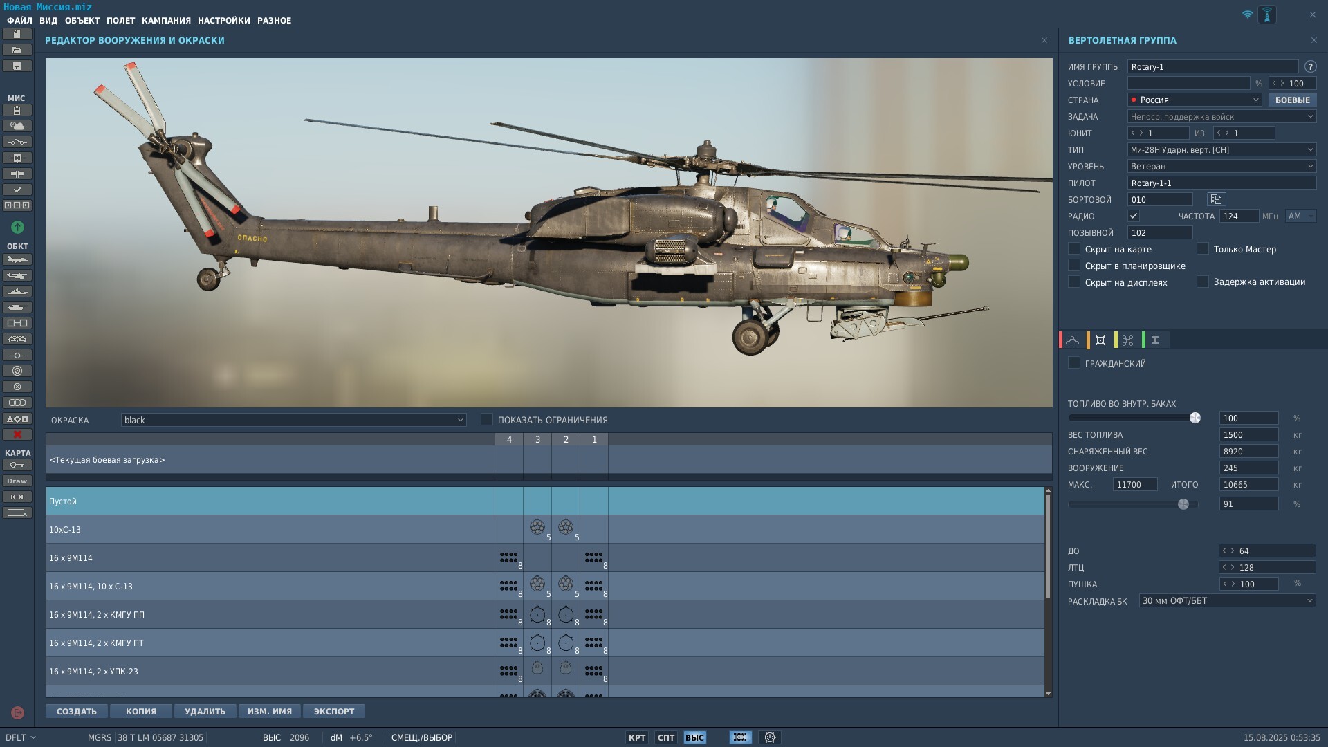Click the onboard number copy icon
The height and width of the screenshot is (747, 1328).
(x=1216, y=199)
